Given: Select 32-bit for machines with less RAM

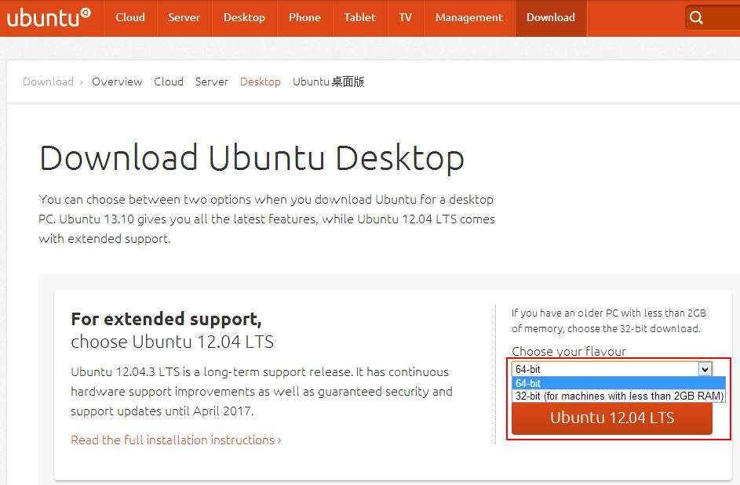Looking at the screenshot, I should click(x=618, y=396).
